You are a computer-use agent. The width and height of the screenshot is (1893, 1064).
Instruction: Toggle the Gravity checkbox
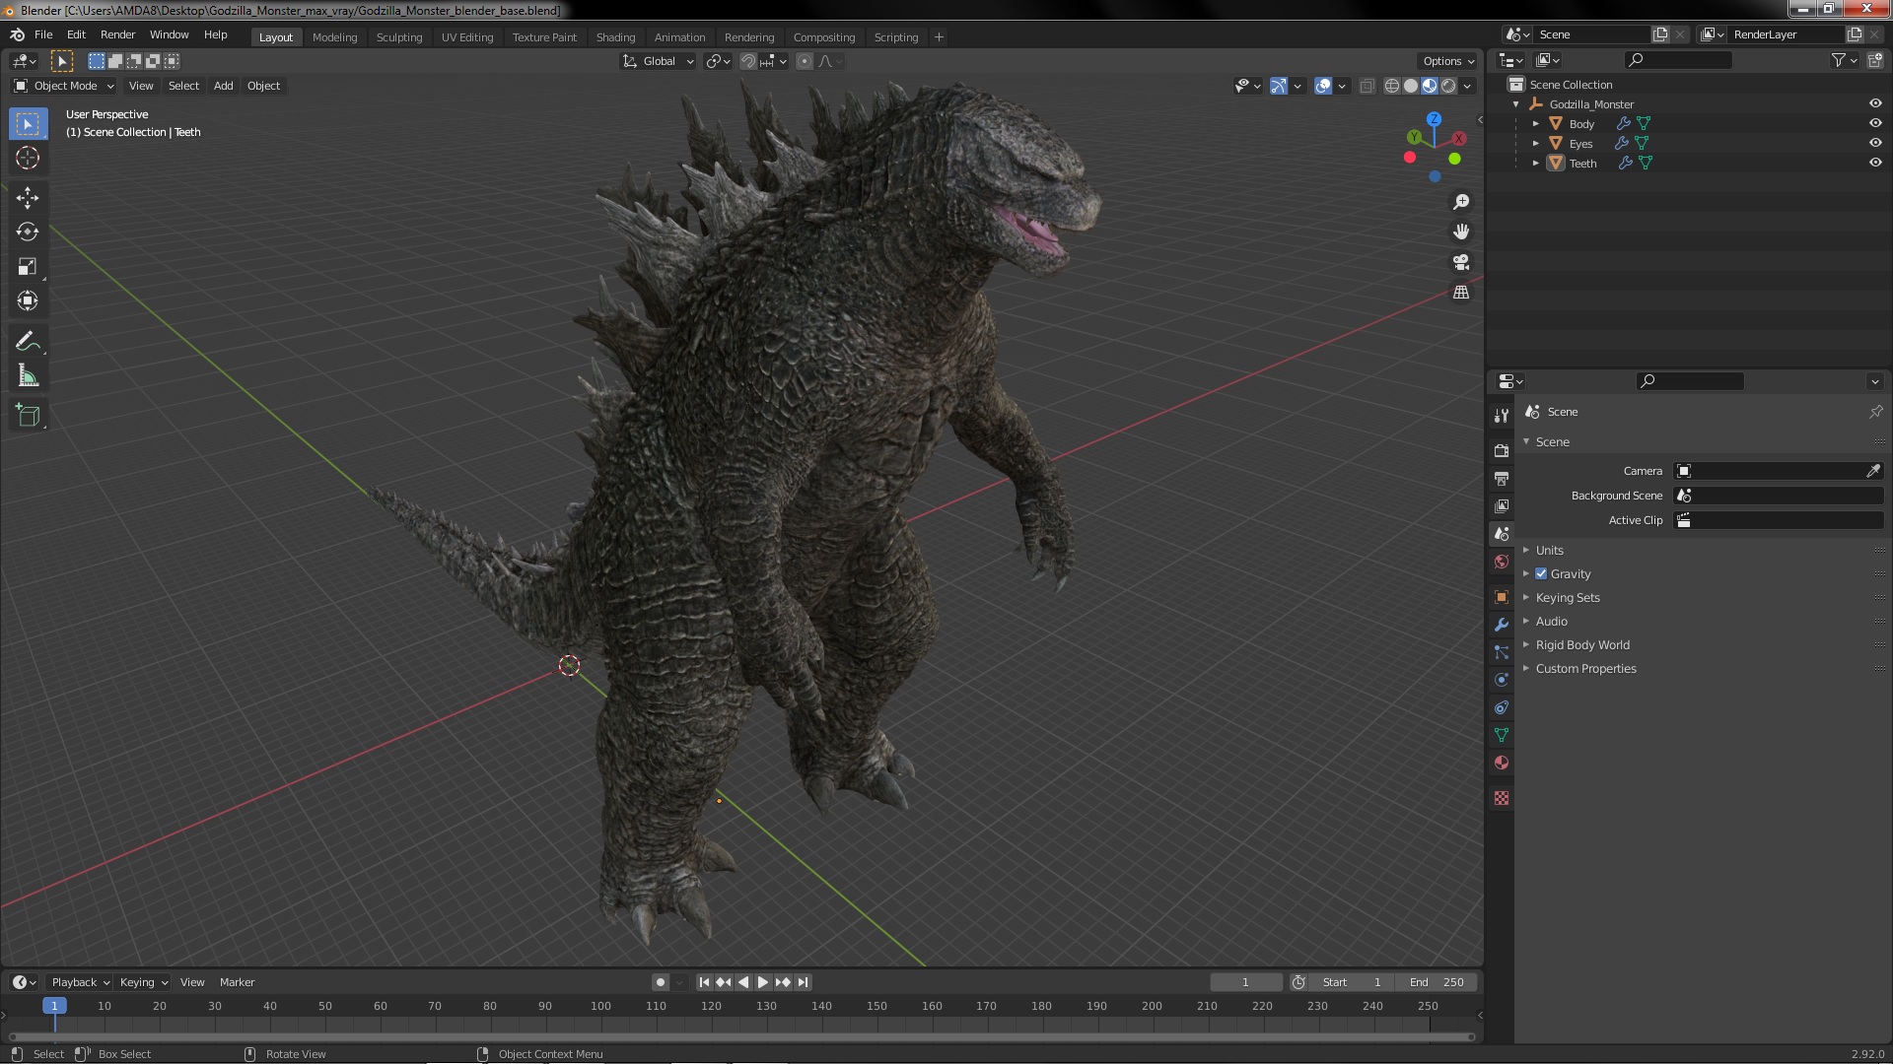point(1541,573)
